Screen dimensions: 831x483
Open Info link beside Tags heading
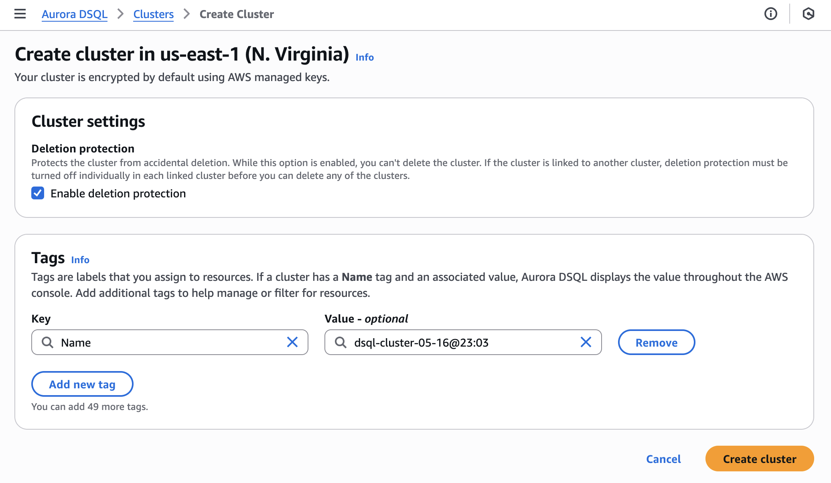pos(80,260)
